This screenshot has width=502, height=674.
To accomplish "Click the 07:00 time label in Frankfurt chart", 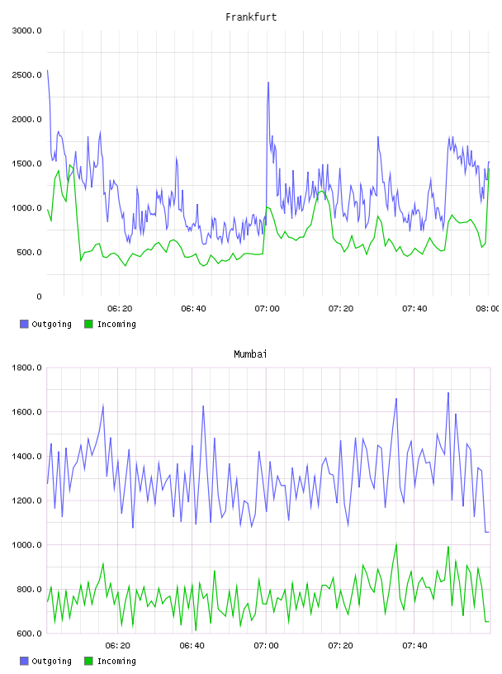I will point(267,309).
